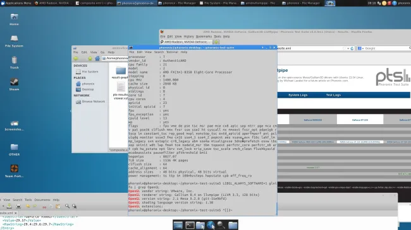411x230 pixels.
Task: Switch to the 'File System - File Manager' taskbar entry
Action: [x=219, y=3]
